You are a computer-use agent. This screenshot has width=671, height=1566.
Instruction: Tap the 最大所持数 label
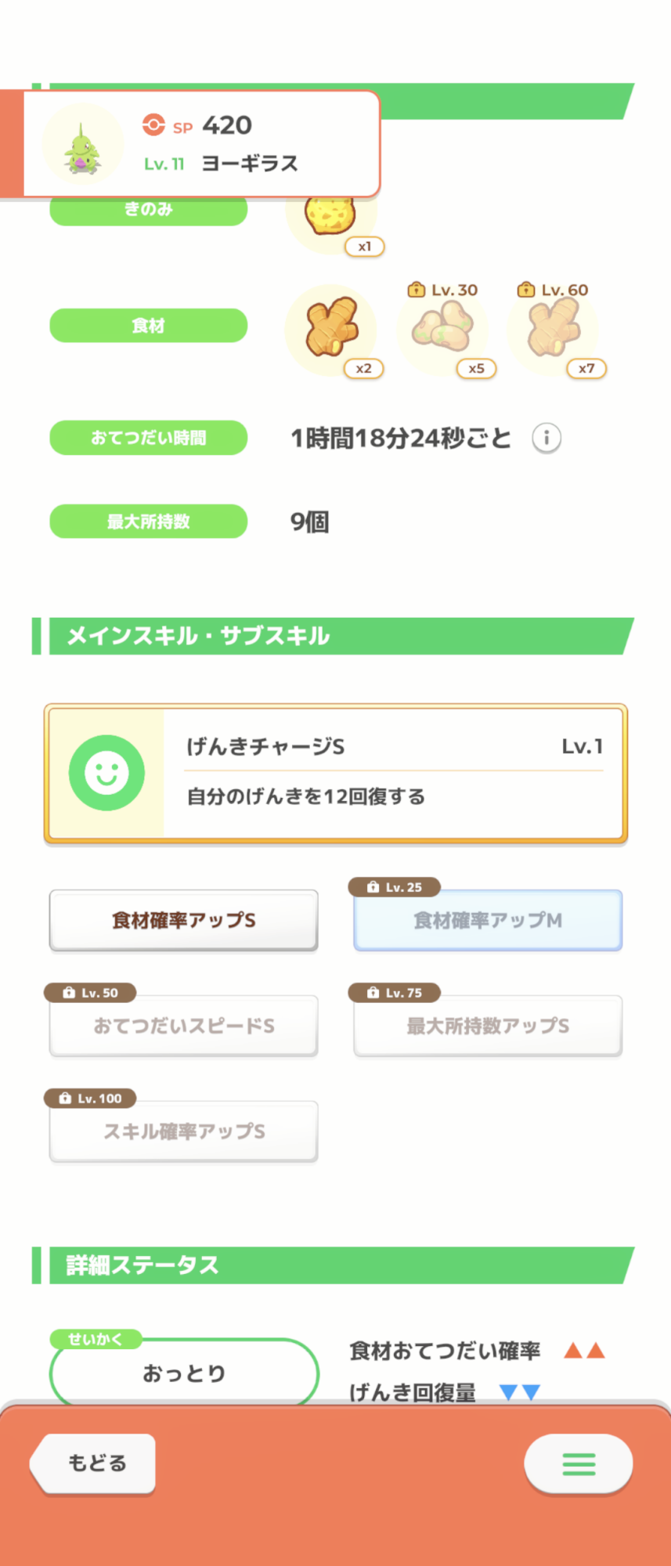149,521
